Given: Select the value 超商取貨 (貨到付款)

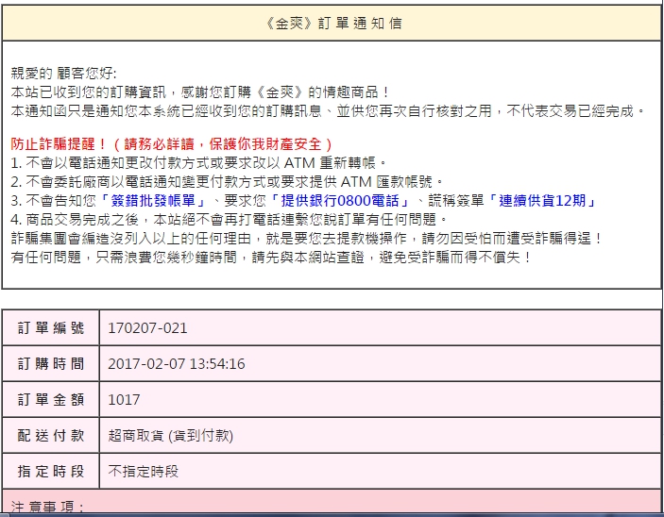Looking at the screenshot, I should tap(171, 436).
